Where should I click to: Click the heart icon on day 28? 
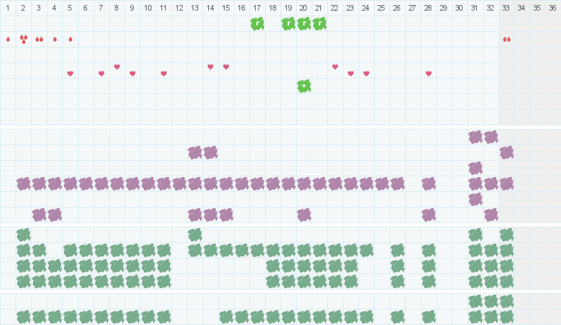[x=429, y=74]
